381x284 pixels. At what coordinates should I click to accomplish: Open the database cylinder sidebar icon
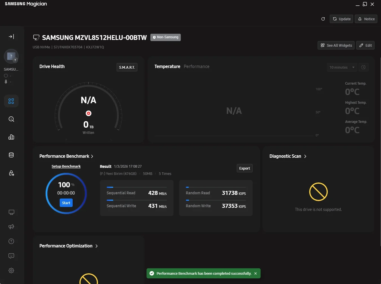pyautogui.click(x=11, y=155)
